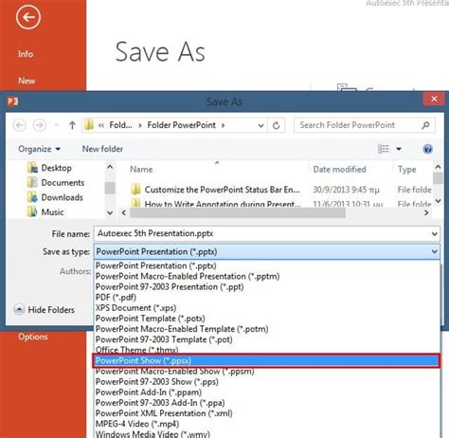The height and width of the screenshot is (438, 449).
Task: Expand the File name dropdown arrow
Action: (x=435, y=234)
